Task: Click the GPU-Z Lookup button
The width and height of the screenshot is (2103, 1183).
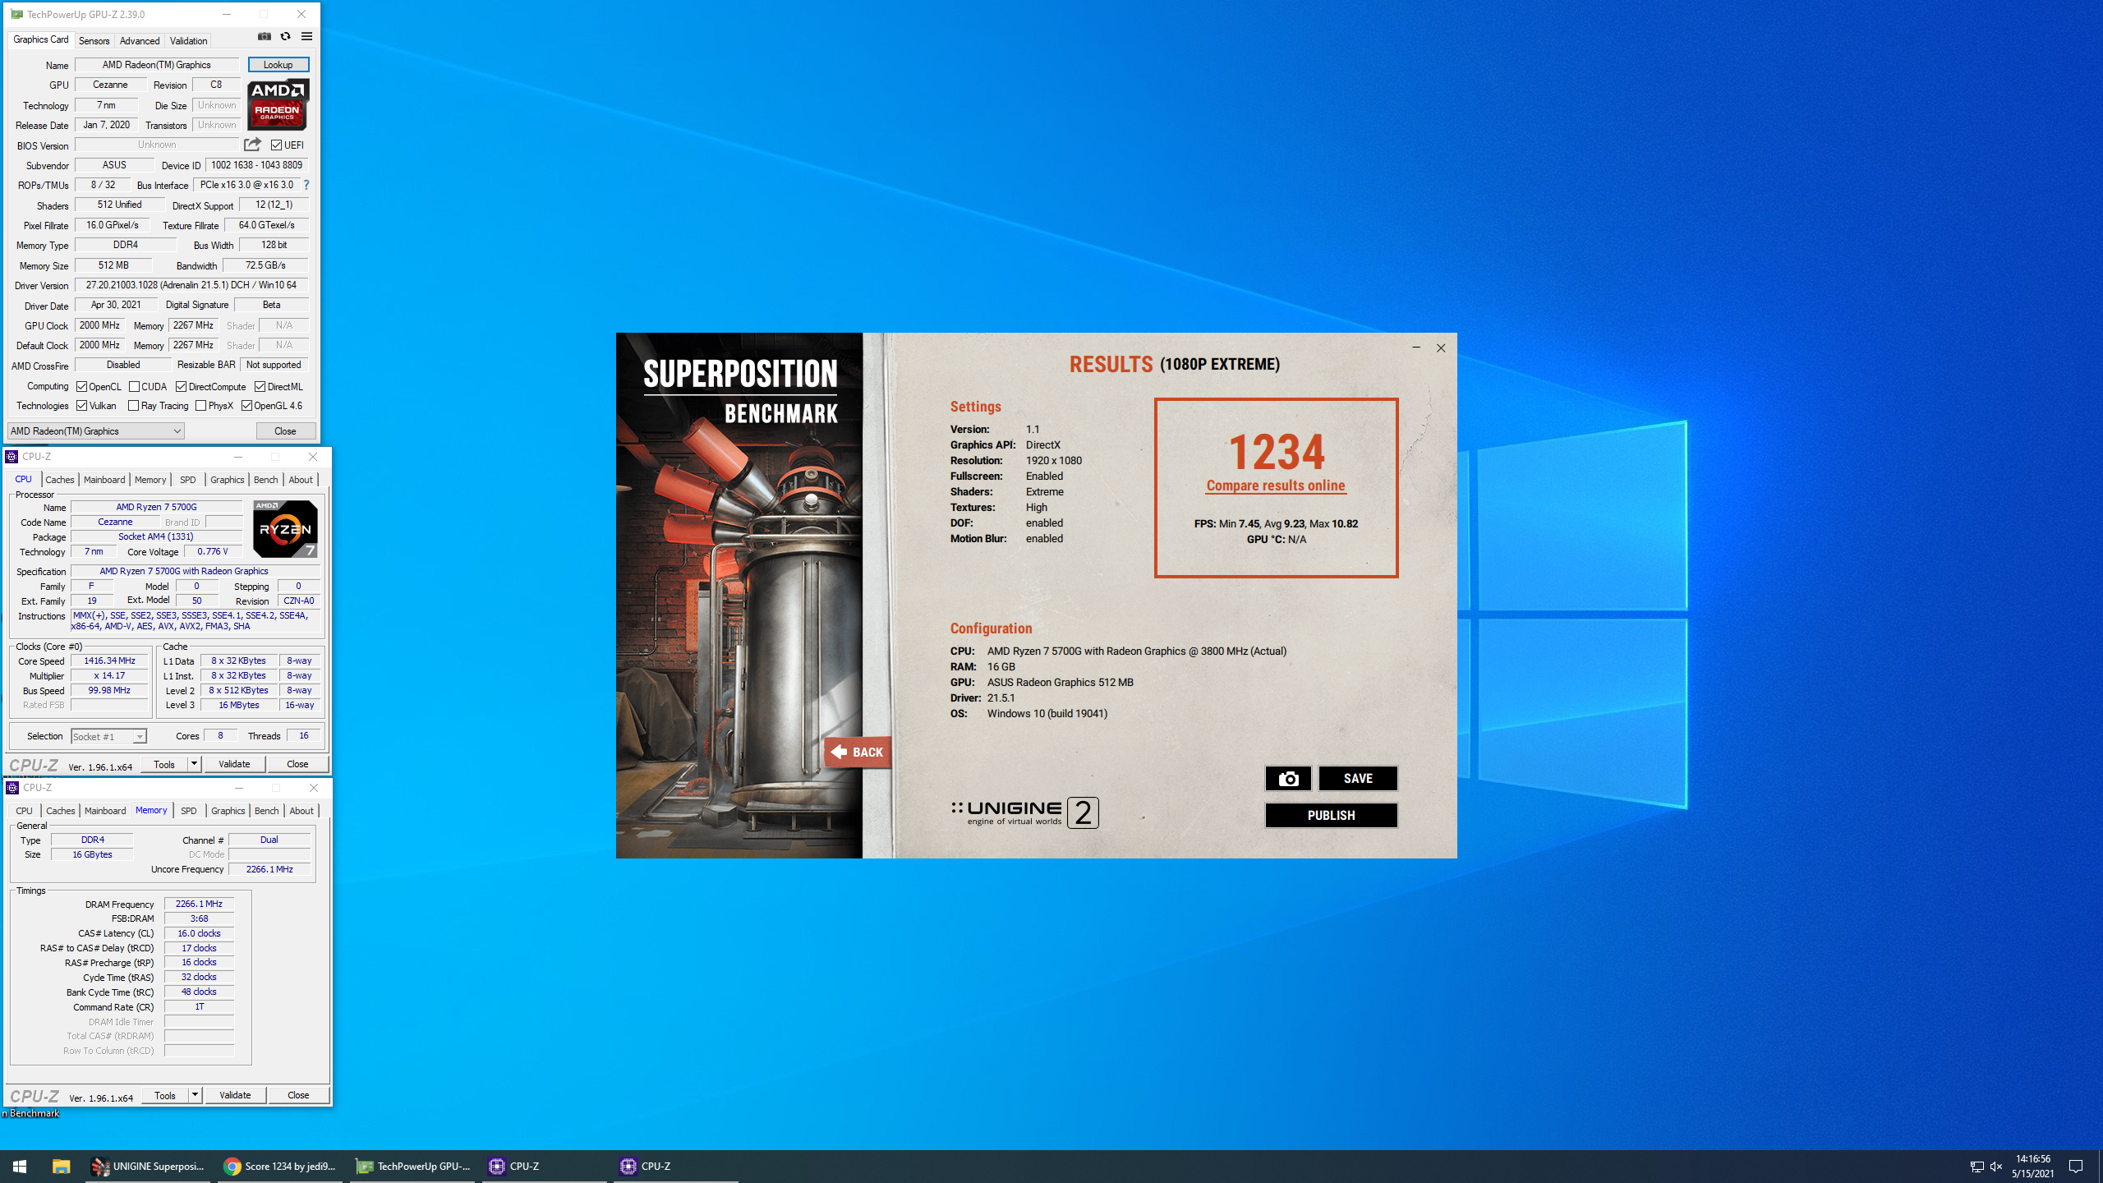Action: 278,65
